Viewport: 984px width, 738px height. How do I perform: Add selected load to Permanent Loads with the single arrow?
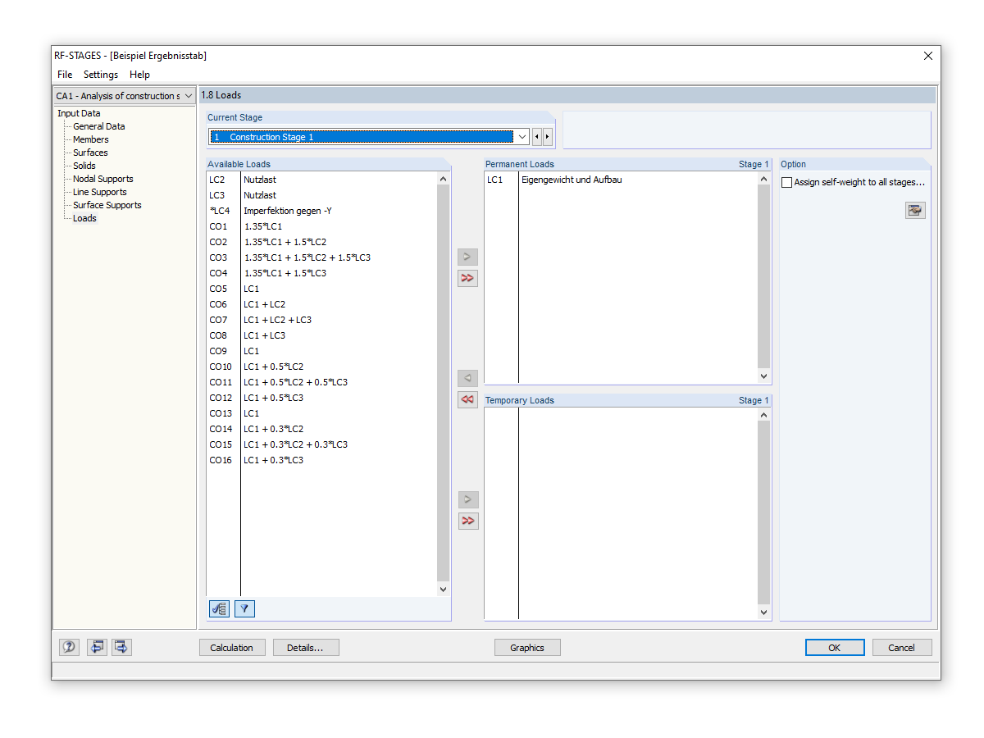(x=467, y=257)
